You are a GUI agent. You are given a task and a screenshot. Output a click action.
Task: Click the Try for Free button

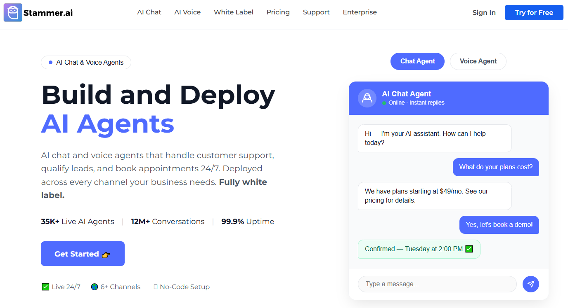coord(534,12)
